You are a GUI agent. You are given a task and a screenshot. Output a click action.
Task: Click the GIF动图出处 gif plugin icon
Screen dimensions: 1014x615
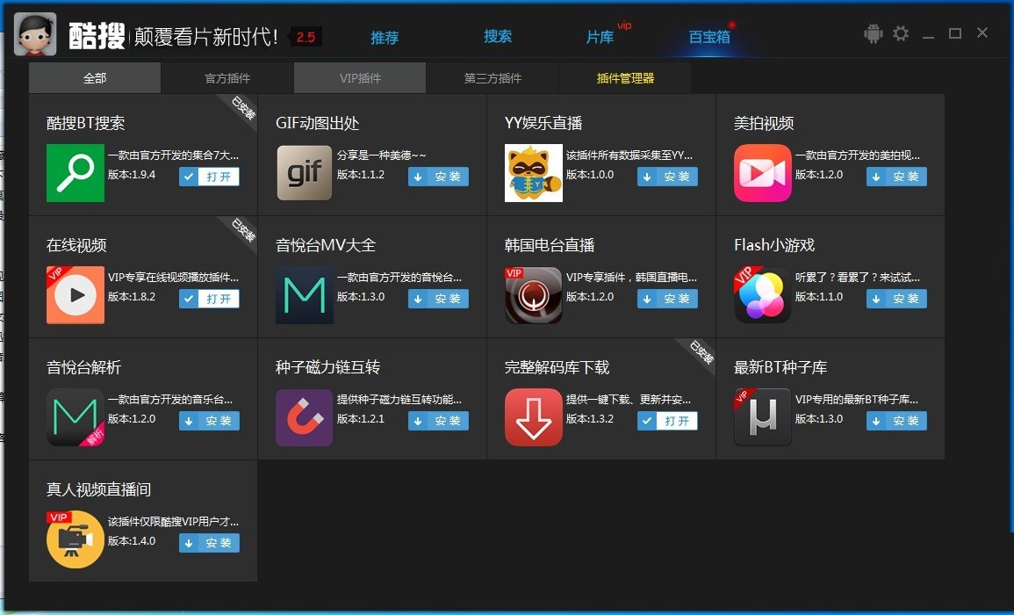pos(304,173)
